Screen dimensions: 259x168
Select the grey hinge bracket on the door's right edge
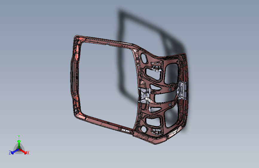[x=182, y=91]
